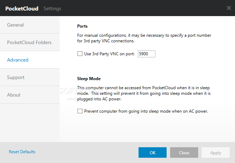Image resolution: width=235 pixels, height=163 pixels.
Task: Click the PocketCloud title logo
Action: 22,8
